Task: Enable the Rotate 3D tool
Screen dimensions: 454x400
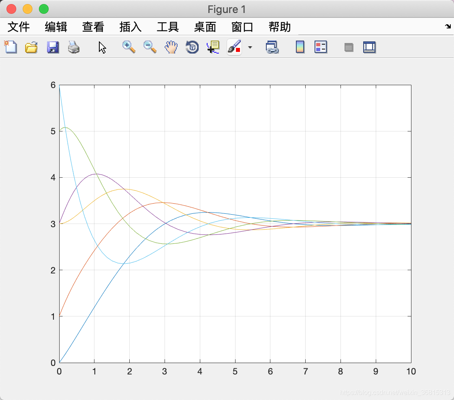Action: 192,47
